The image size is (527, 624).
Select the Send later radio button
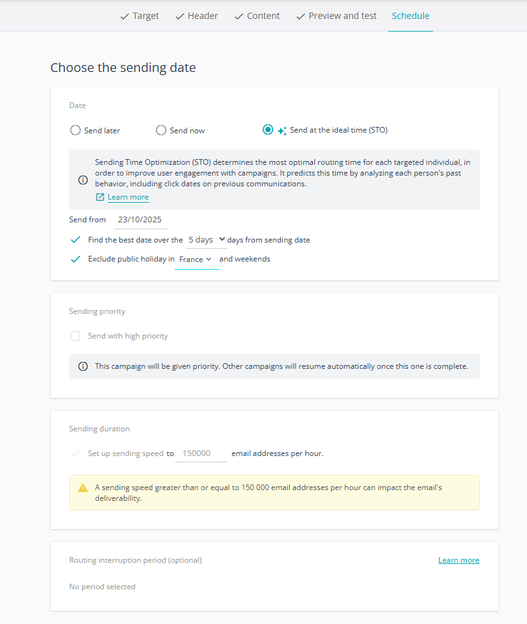click(x=75, y=130)
